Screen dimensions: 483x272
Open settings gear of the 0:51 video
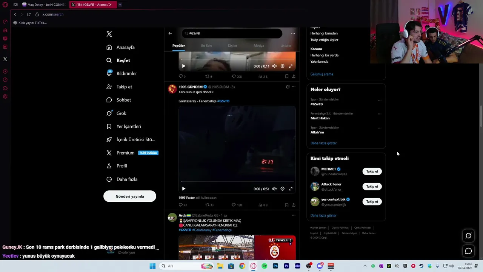(282, 189)
